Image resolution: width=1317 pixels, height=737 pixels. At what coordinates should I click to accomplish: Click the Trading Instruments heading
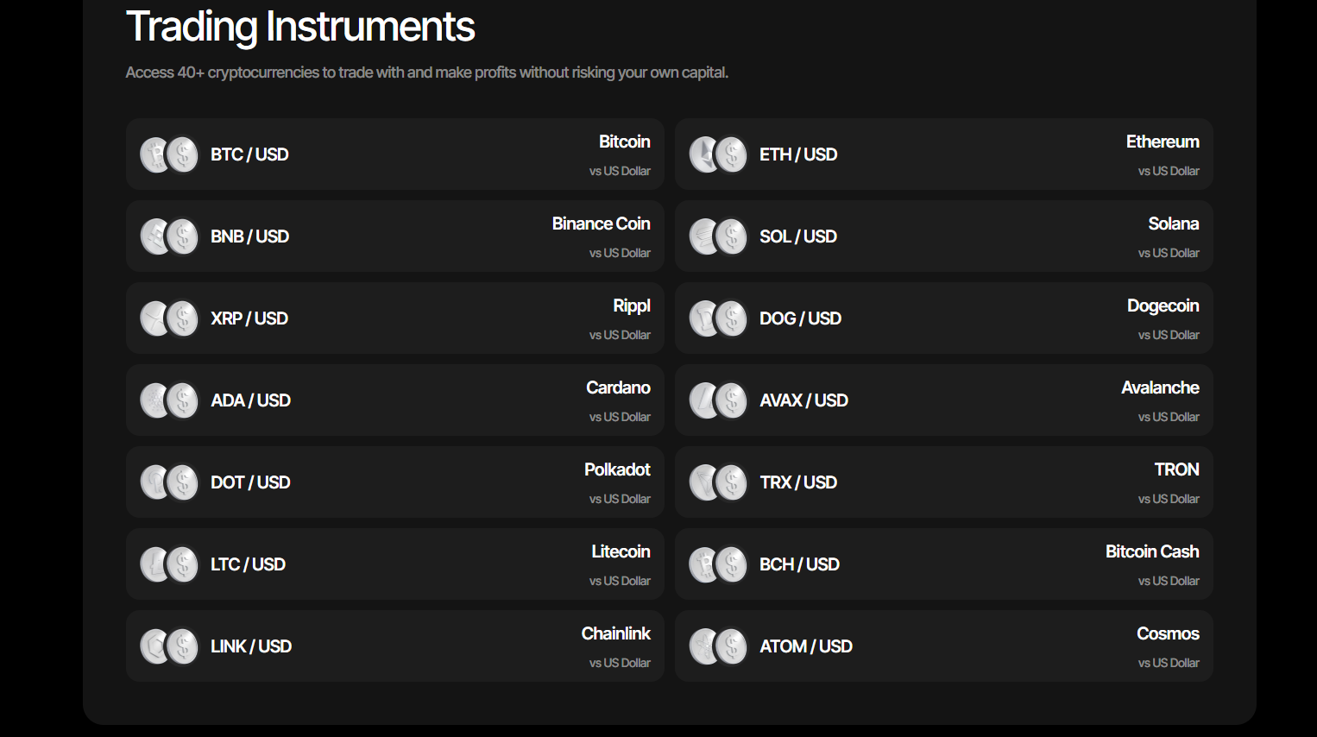300,26
